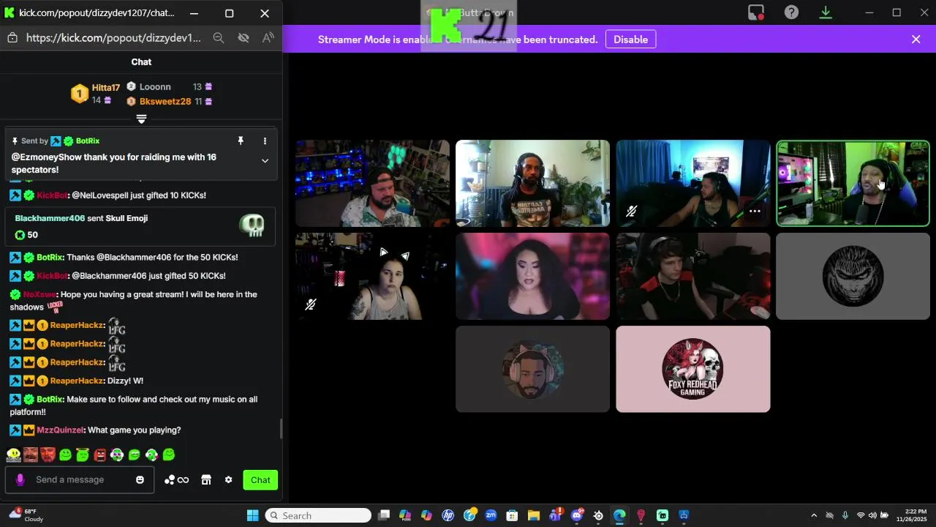This screenshot has width=936, height=527.
Task: Click the popout address bar URL
Action: (113, 38)
